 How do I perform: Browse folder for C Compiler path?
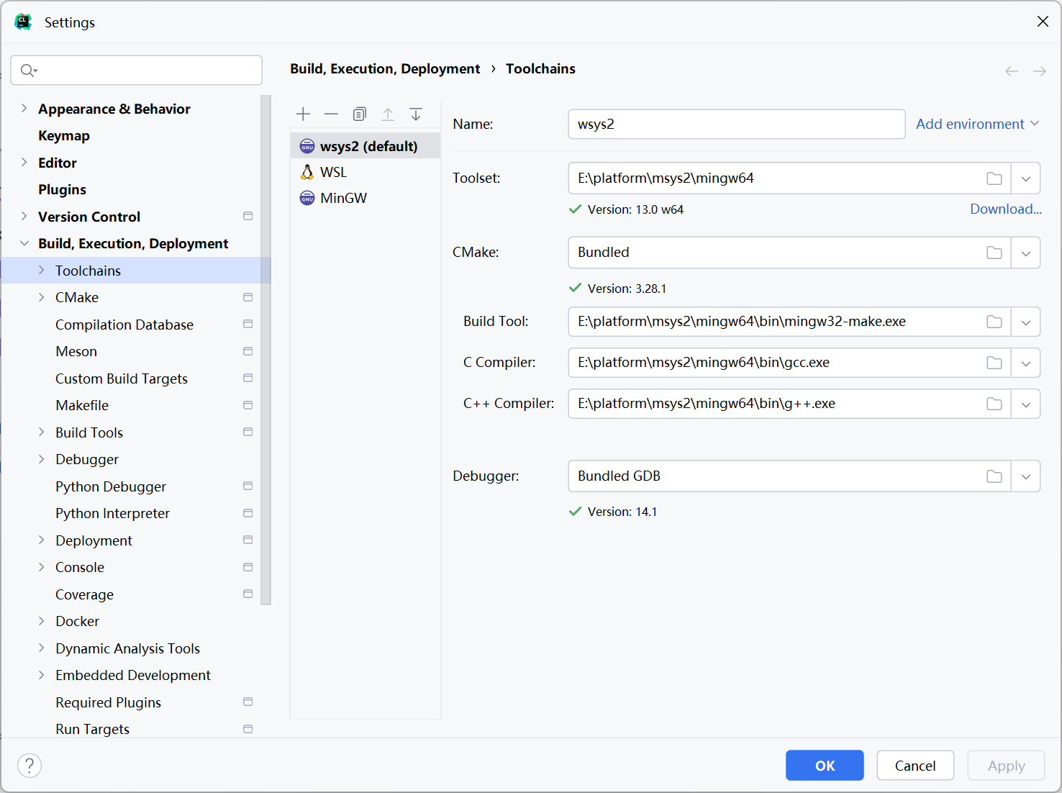[994, 363]
